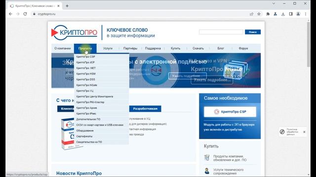Image resolution: width=316 pixels, height=177 pixels.
Task: Click Узнать подробнее button on NGate banner
Action: tap(212, 80)
